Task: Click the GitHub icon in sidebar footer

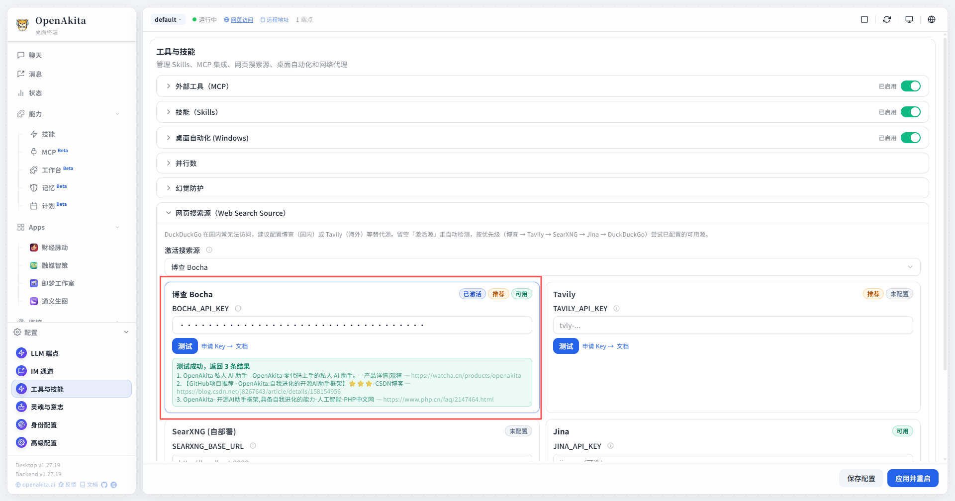Action: click(104, 485)
